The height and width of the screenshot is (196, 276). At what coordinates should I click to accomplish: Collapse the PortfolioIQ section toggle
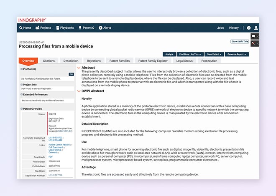click(x=22, y=69)
